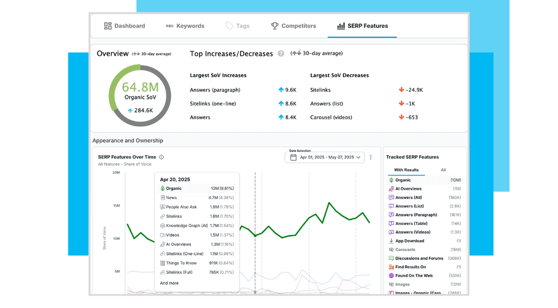Click the App Download arrow icon
558x308 pixels.
click(x=391, y=241)
